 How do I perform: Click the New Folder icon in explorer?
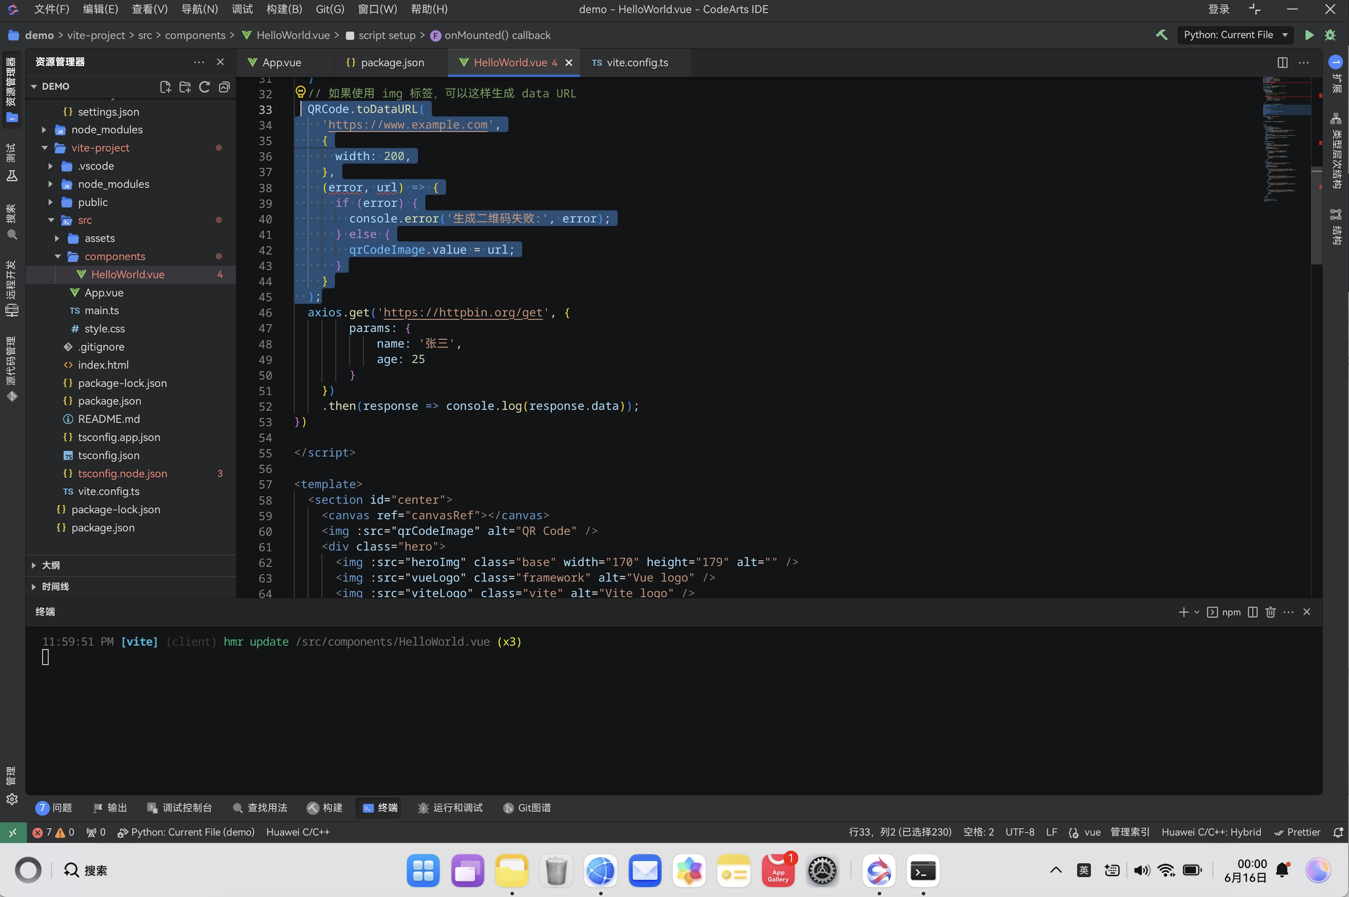pyautogui.click(x=185, y=86)
